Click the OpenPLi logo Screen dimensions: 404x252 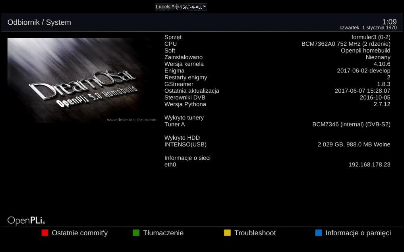coord(26,221)
